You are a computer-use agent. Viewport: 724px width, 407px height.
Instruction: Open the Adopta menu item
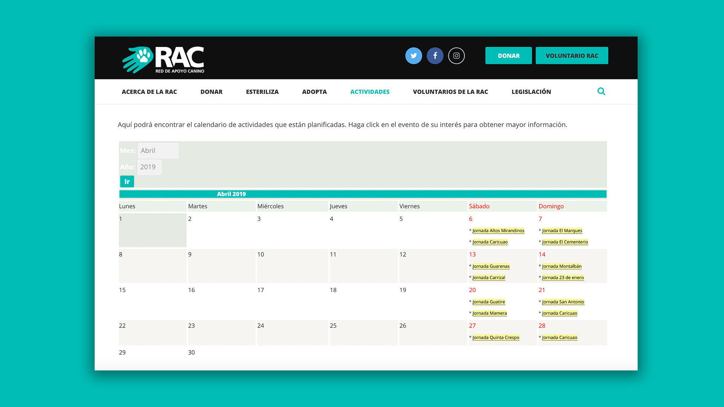pyautogui.click(x=314, y=92)
